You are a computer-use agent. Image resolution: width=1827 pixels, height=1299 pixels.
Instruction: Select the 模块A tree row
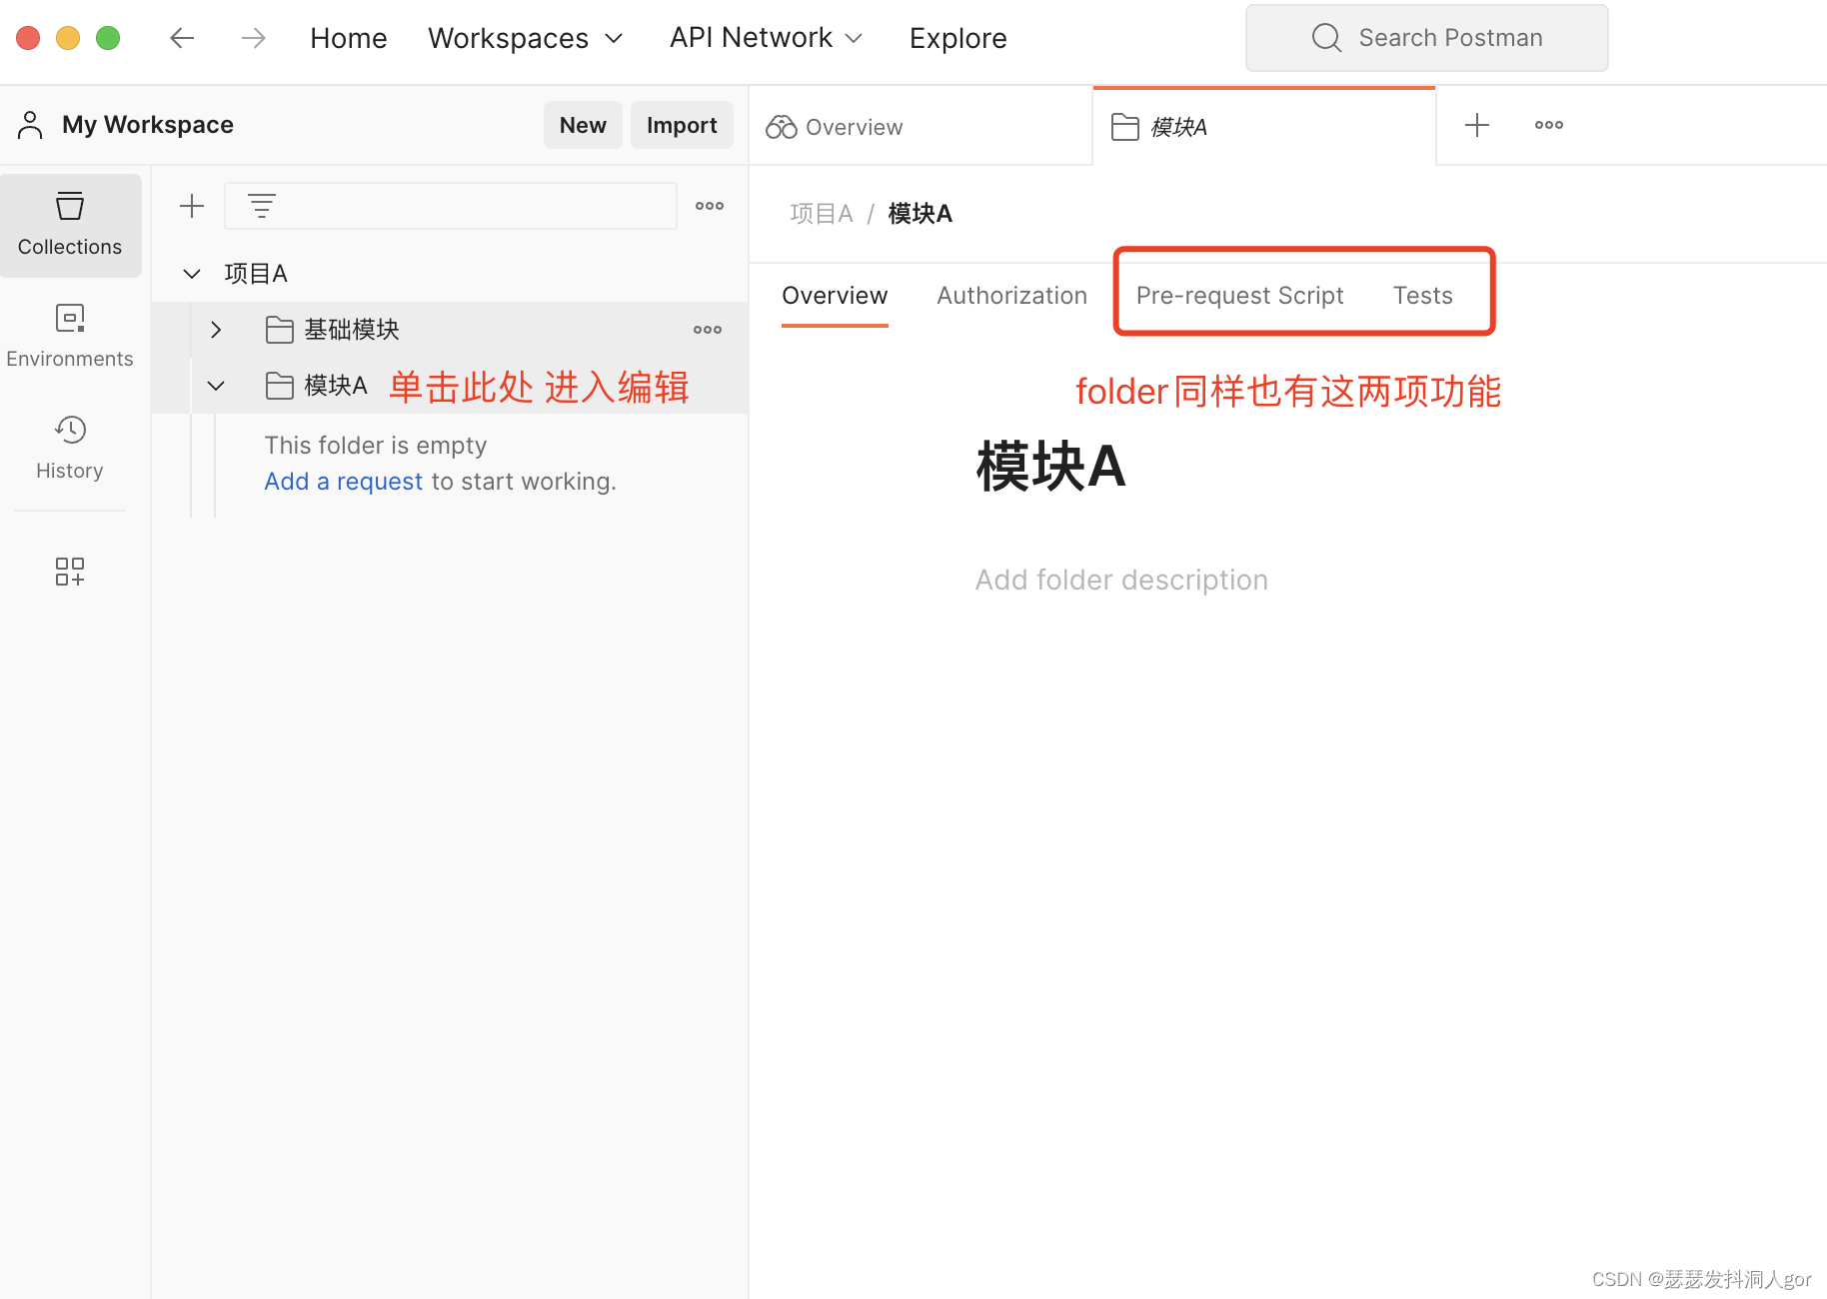tap(450, 386)
